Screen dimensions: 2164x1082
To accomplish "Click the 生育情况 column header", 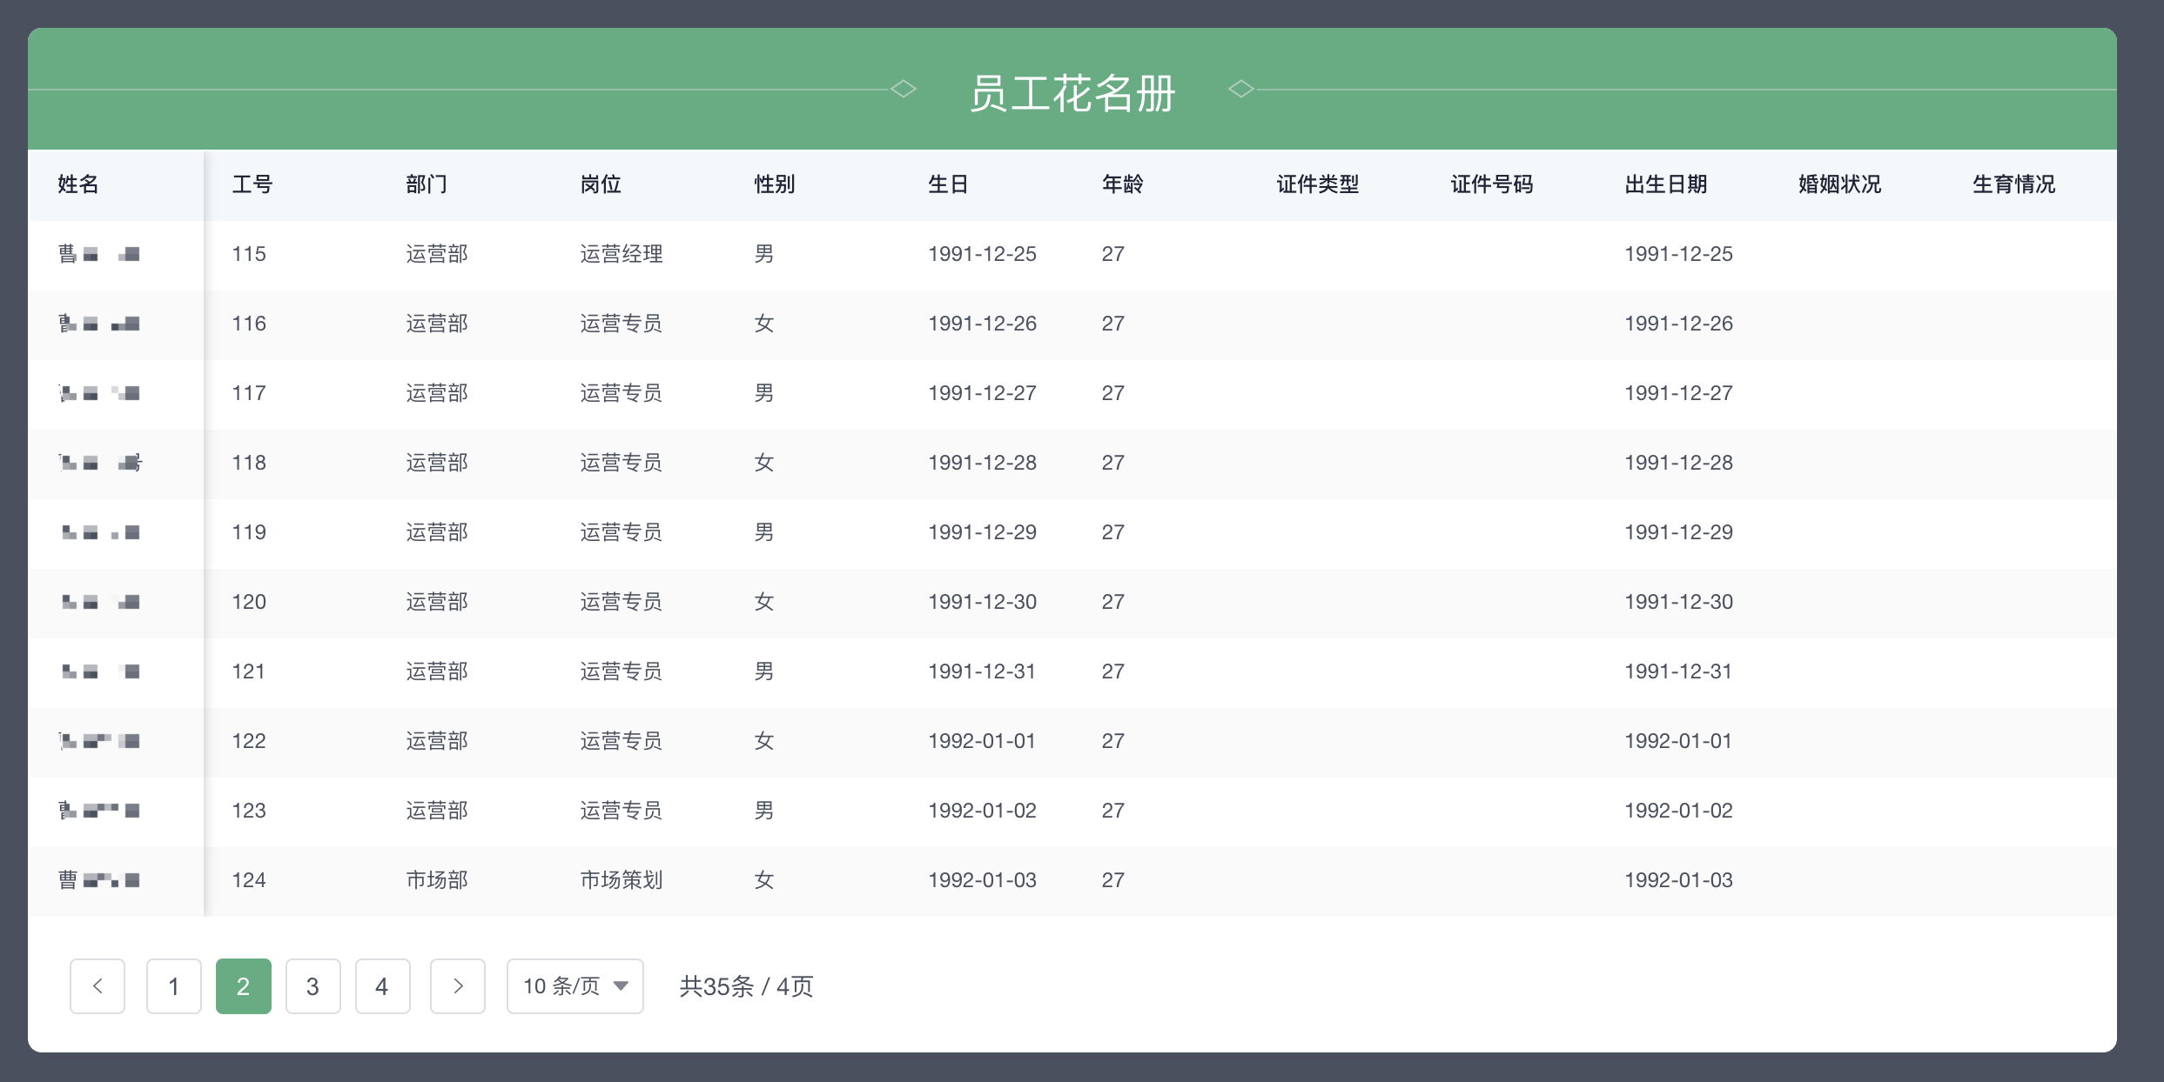I will coord(2014,184).
